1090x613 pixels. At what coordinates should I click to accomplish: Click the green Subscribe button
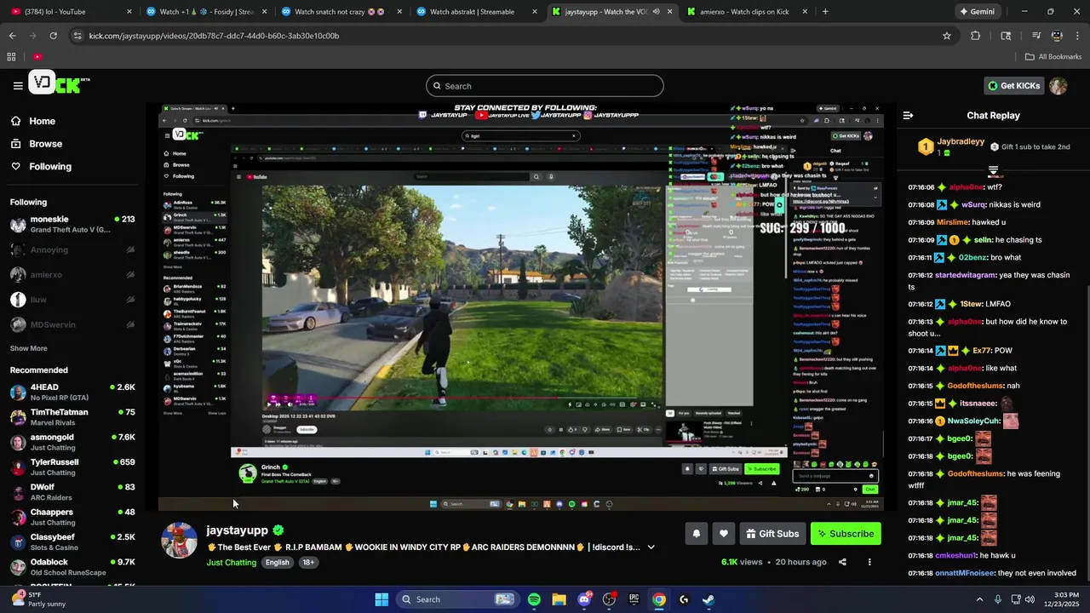tap(846, 534)
